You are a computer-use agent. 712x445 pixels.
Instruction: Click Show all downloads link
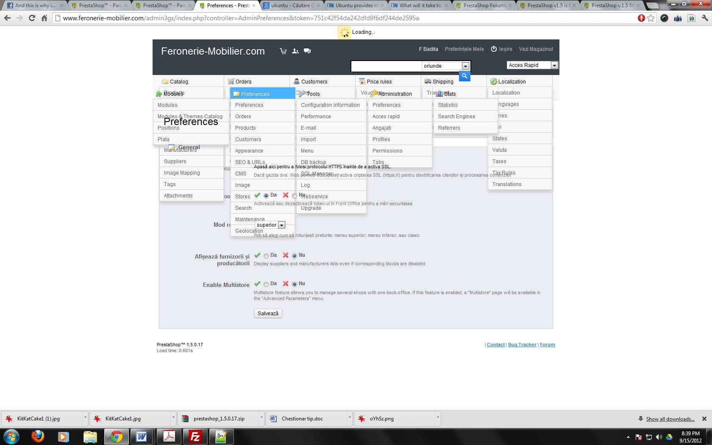click(670, 419)
